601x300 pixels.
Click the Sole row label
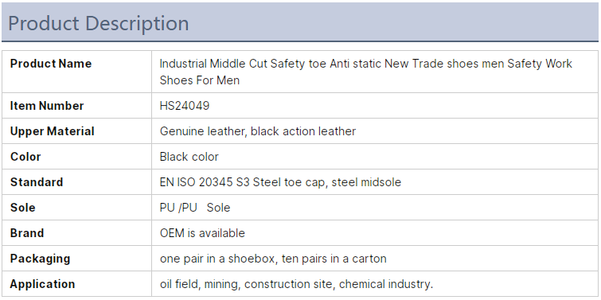(x=22, y=208)
